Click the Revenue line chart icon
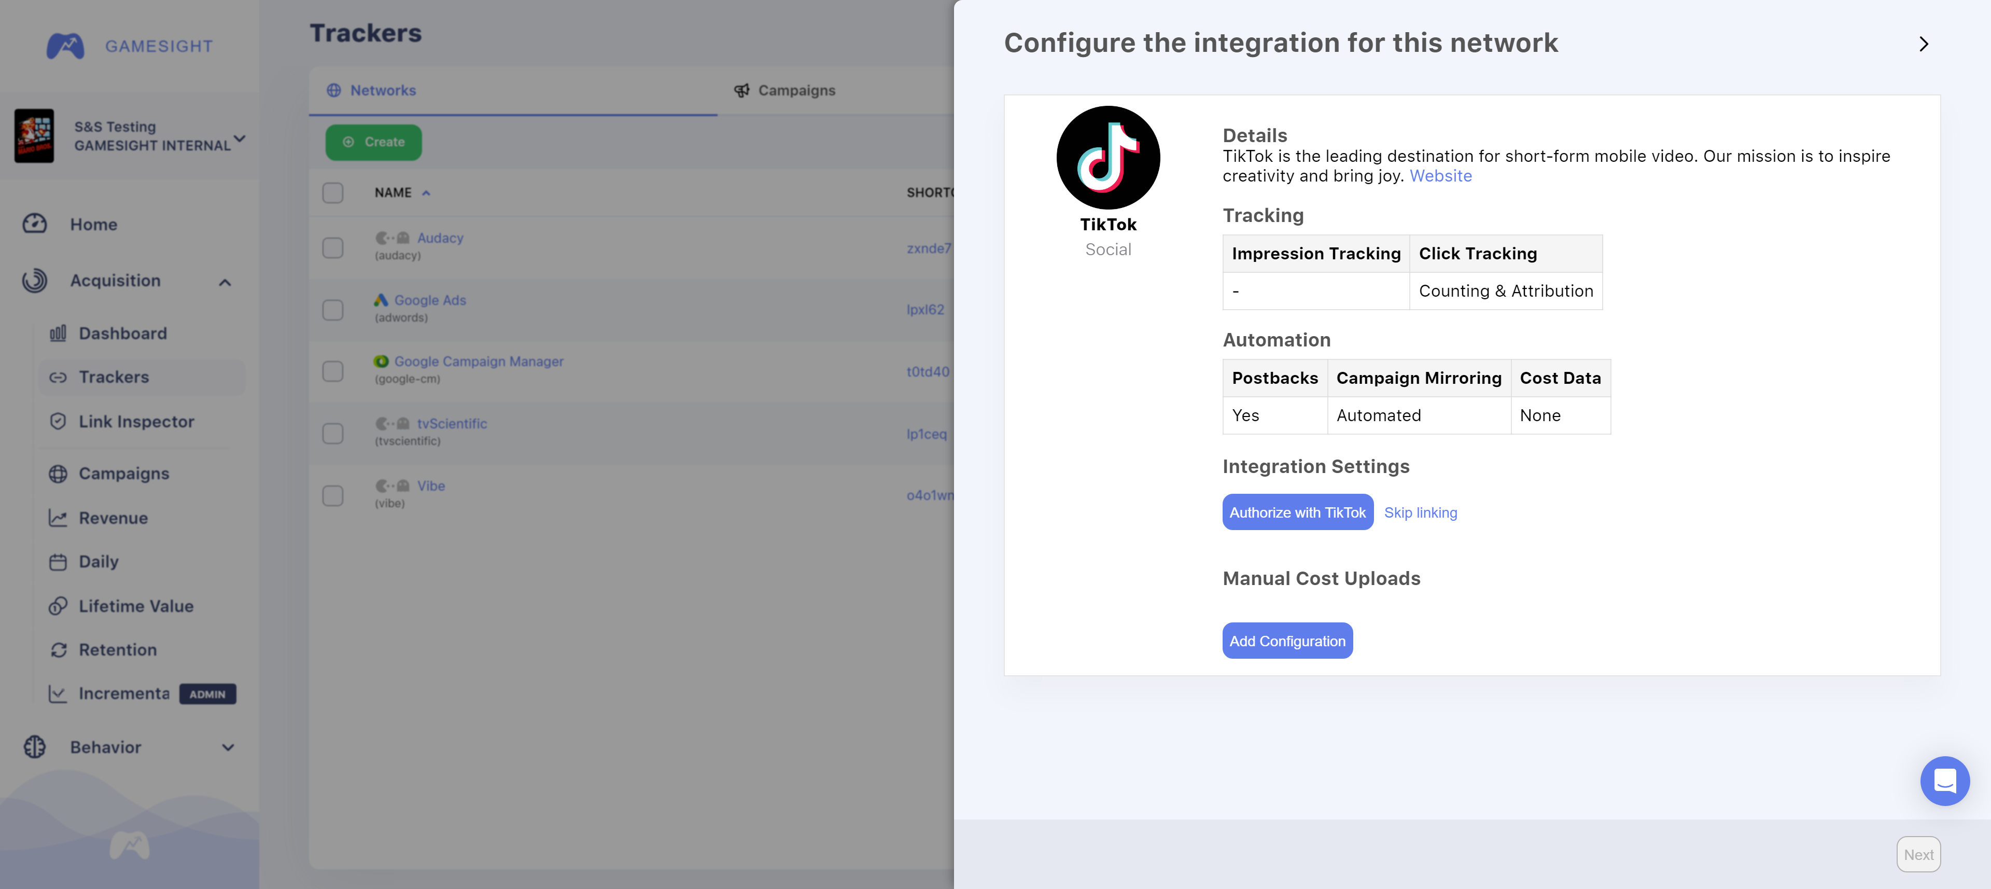Viewport: 1991px width, 889px height. pyautogui.click(x=58, y=518)
